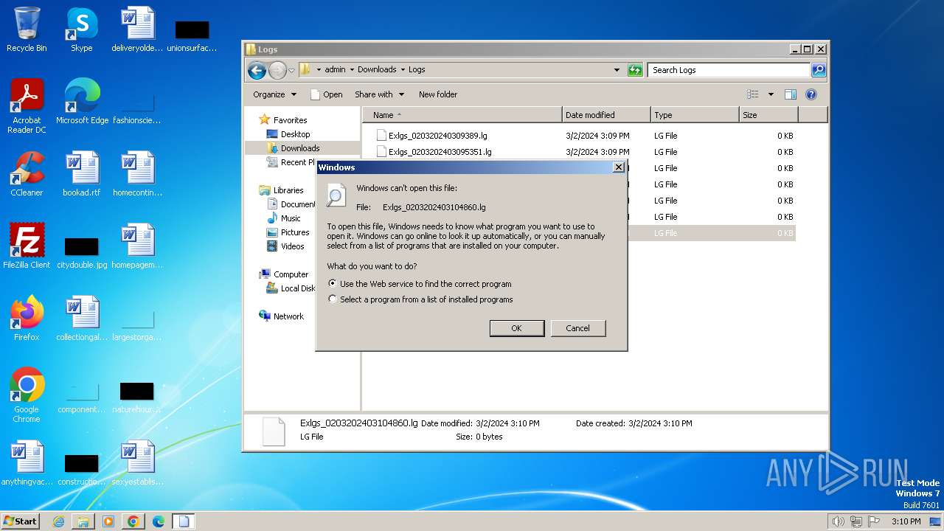
Task: Open Skype desktop shortcut
Action: [x=82, y=29]
